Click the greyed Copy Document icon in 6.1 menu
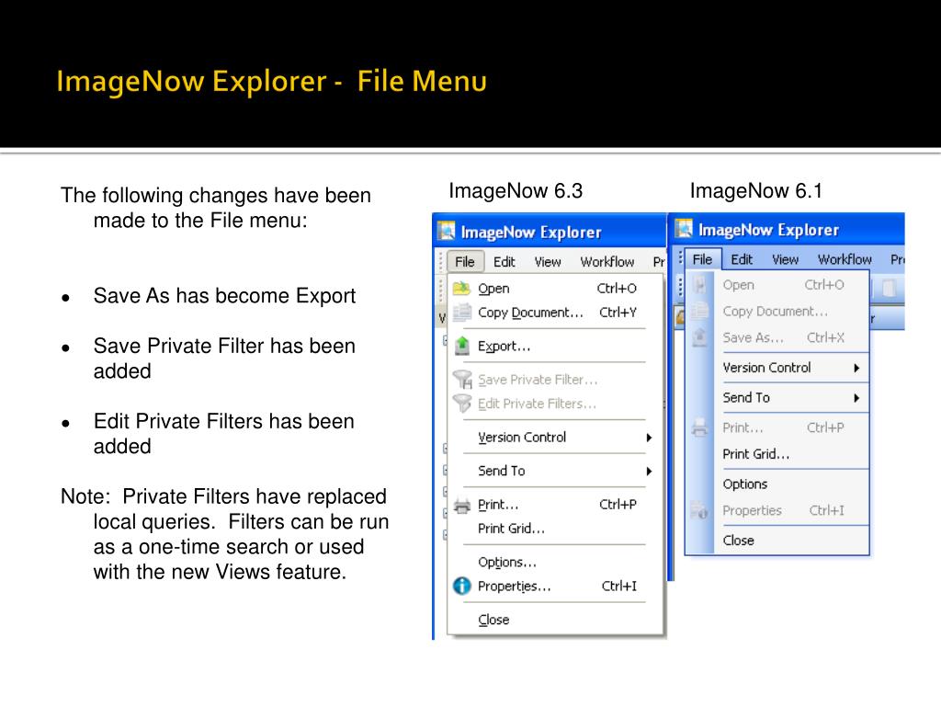Viewport: 941px width, 706px height. point(699,311)
